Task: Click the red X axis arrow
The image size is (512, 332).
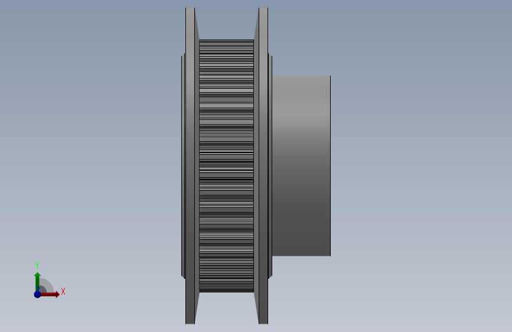Action: (50, 294)
